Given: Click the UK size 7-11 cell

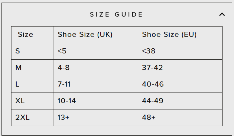Looking at the screenshot, I should (x=96, y=84).
